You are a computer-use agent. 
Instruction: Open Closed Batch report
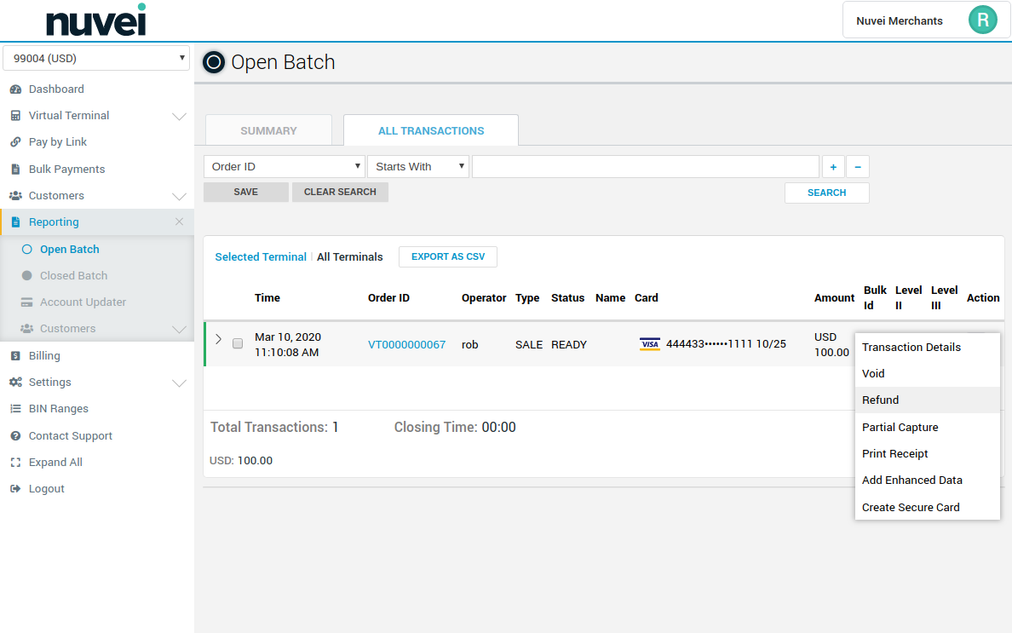pyautogui.click(x=73, y=275)
